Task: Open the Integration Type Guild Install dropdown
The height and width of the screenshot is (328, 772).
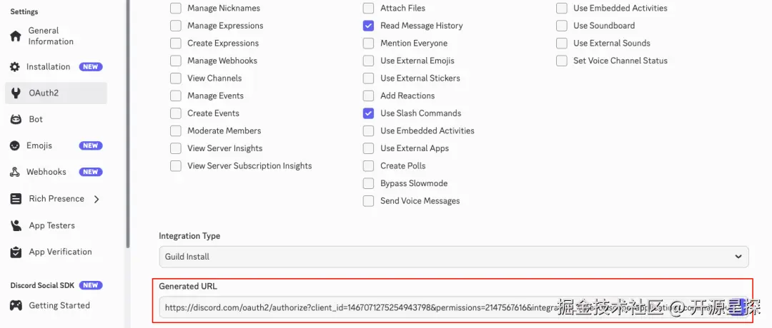Action: point(453,257)
